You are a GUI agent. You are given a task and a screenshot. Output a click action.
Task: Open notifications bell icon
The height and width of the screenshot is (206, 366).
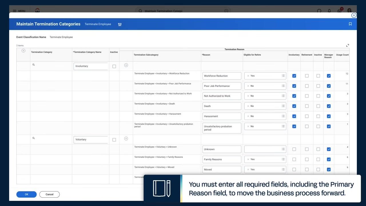pyautogui.click(x=329, y=11)
